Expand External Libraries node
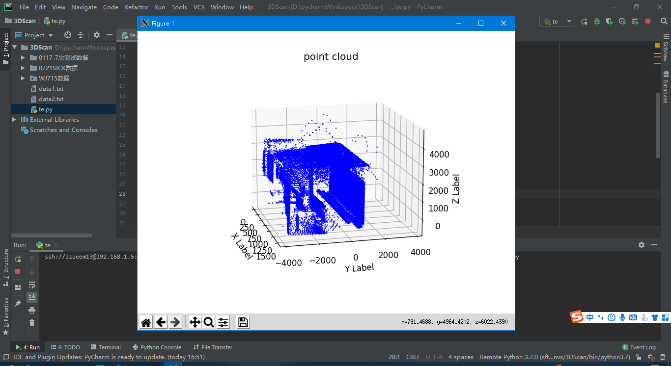Image resolution: width=671 pixels, height=366 pixels. click(x=14, y=119)
